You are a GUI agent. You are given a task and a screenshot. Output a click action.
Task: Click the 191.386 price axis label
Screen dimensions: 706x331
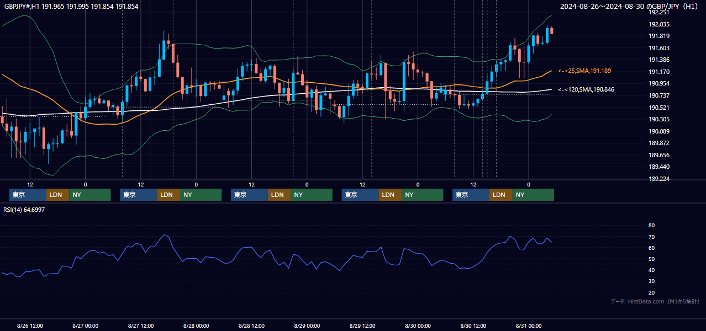point(658,60)
